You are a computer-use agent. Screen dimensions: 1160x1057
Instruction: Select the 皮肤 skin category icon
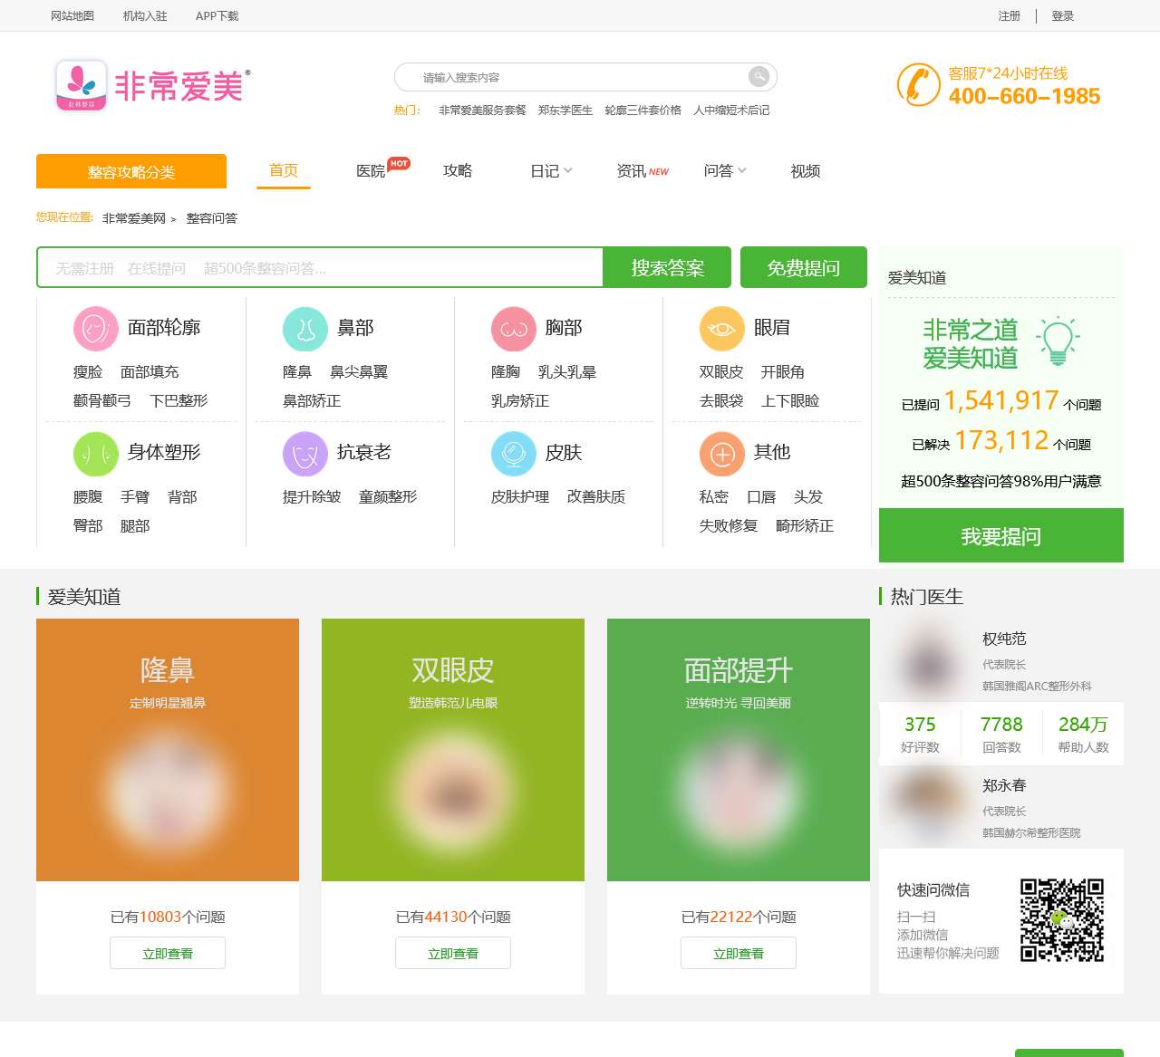click(513, 454)
